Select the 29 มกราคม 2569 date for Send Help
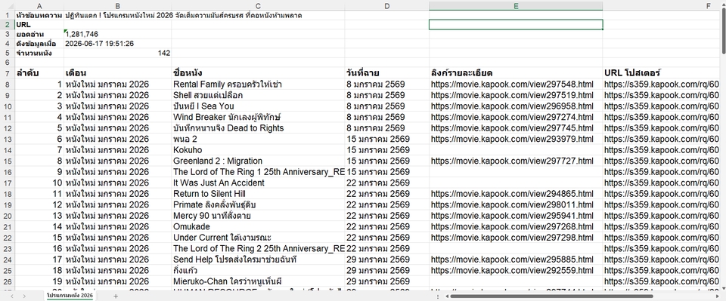 pyautogui.click(x=386, y=260)
